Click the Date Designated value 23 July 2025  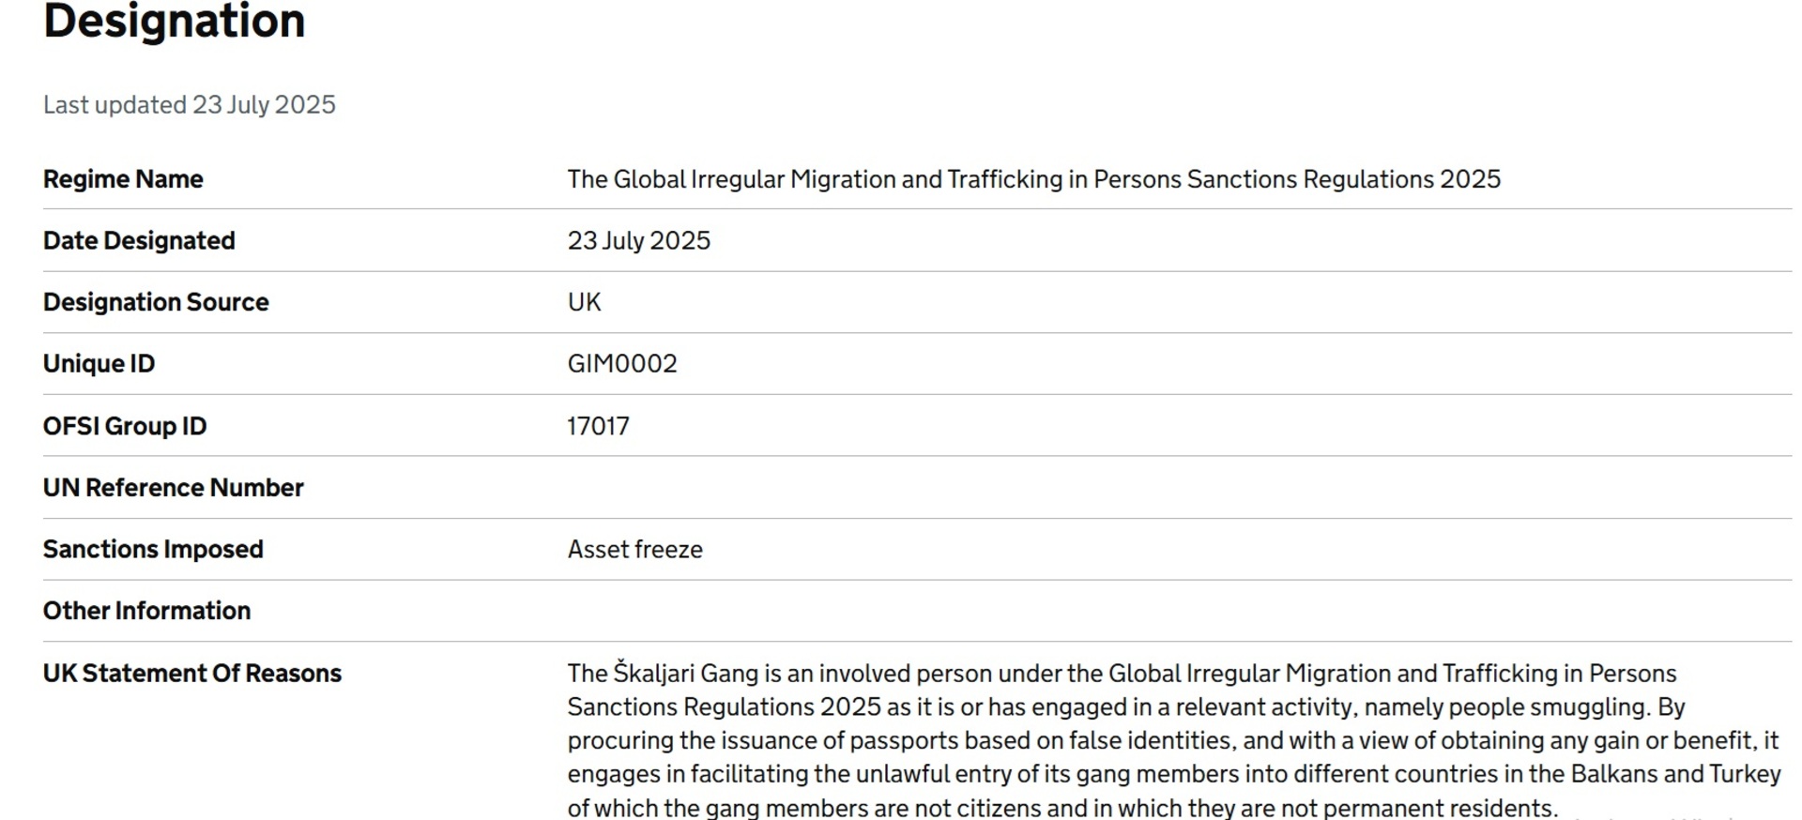coord(638,241)
